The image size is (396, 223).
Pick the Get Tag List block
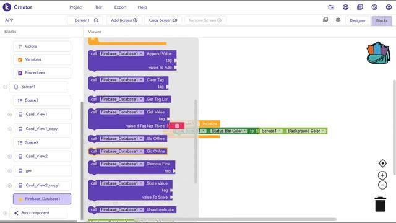(130, 99)
